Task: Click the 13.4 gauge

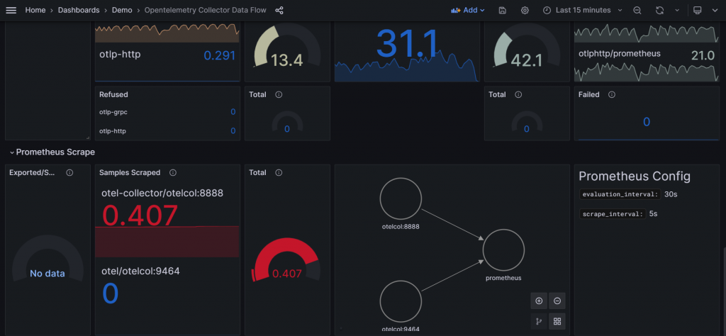Action: (x=287, y=47)
